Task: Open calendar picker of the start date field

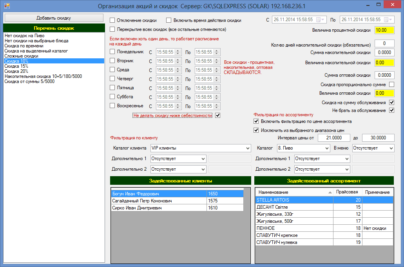Action: tap(320, 20)
